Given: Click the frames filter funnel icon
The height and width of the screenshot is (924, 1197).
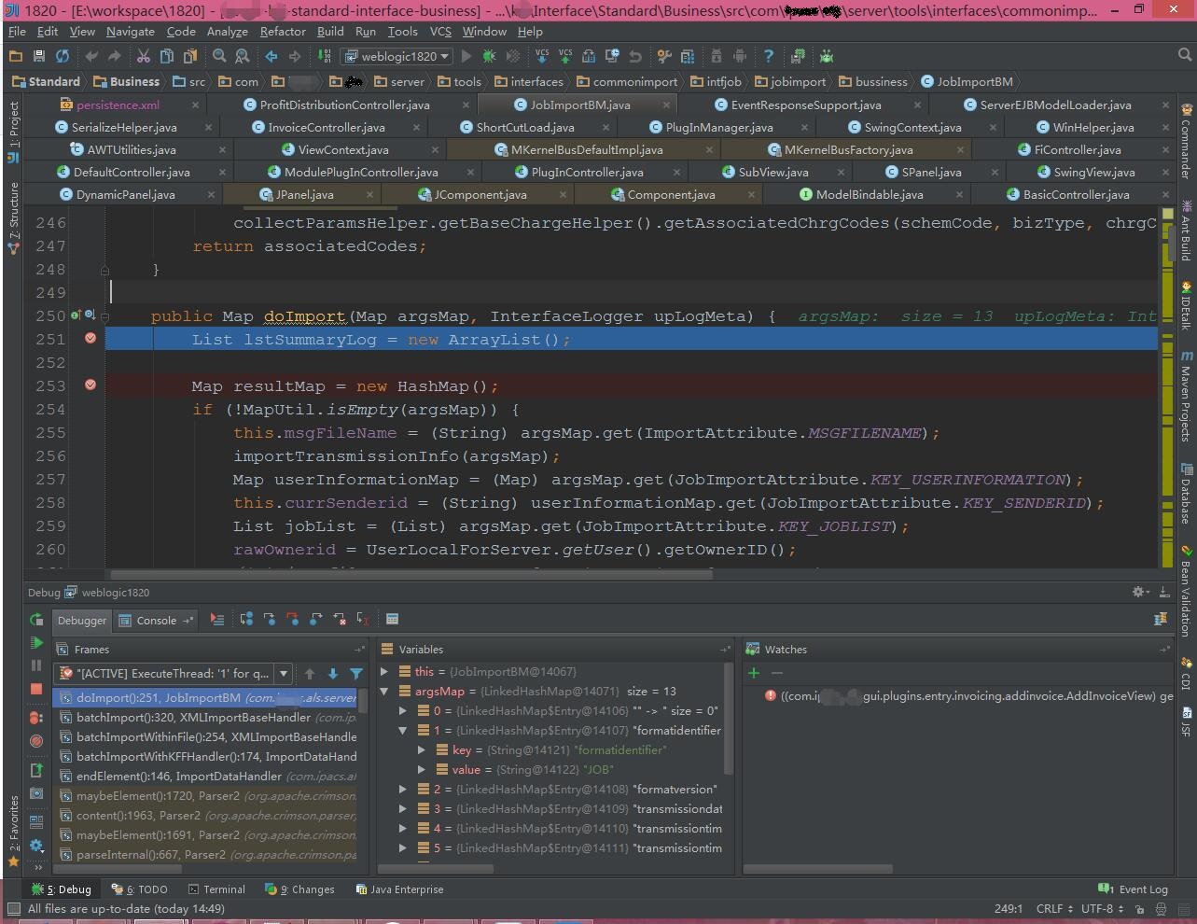Looking at the screenshot, I should coord(356,673).
